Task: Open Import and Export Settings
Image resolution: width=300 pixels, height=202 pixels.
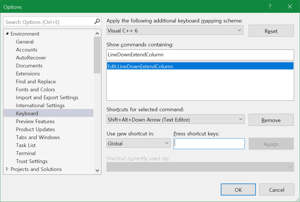Action: click(47, 98)
